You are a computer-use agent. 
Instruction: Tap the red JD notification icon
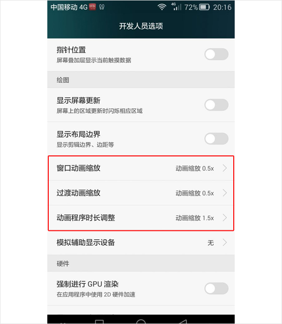tap(92, 7)
